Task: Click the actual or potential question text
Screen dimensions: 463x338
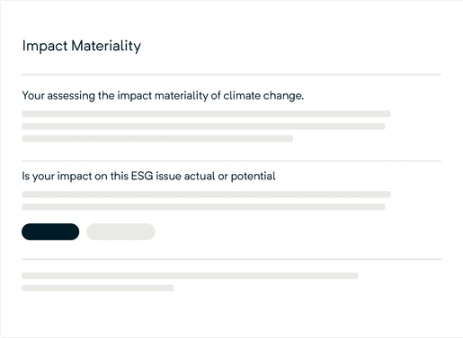Action: (148, 177)
